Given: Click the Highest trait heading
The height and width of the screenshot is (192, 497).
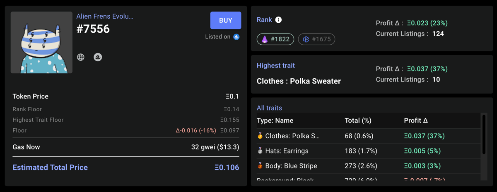Looking at the screenshot, I should click(276, 65).
